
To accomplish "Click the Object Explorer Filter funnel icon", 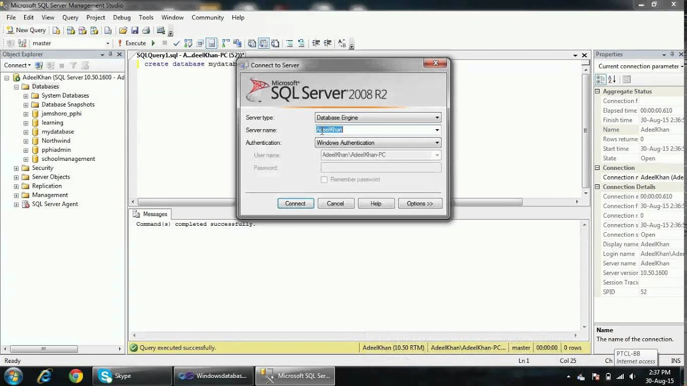I will click(x=74, y=65).
